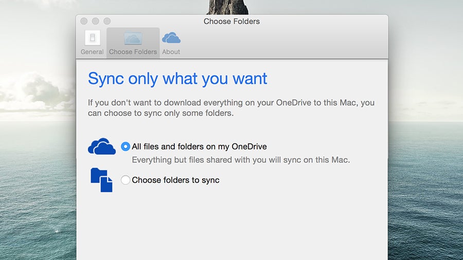Switch to the General tab label
Viewport: 463px width, 260px height.
92,52
